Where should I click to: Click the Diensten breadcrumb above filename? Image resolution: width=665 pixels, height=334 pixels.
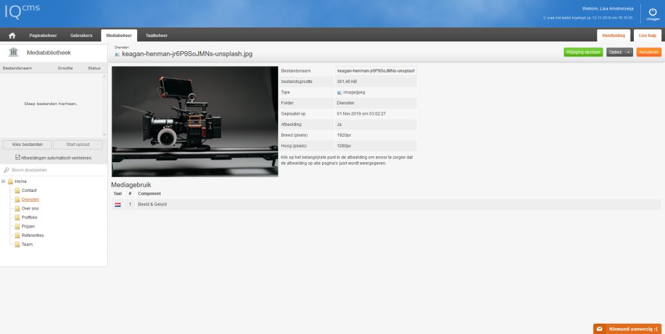pos(121,47)
